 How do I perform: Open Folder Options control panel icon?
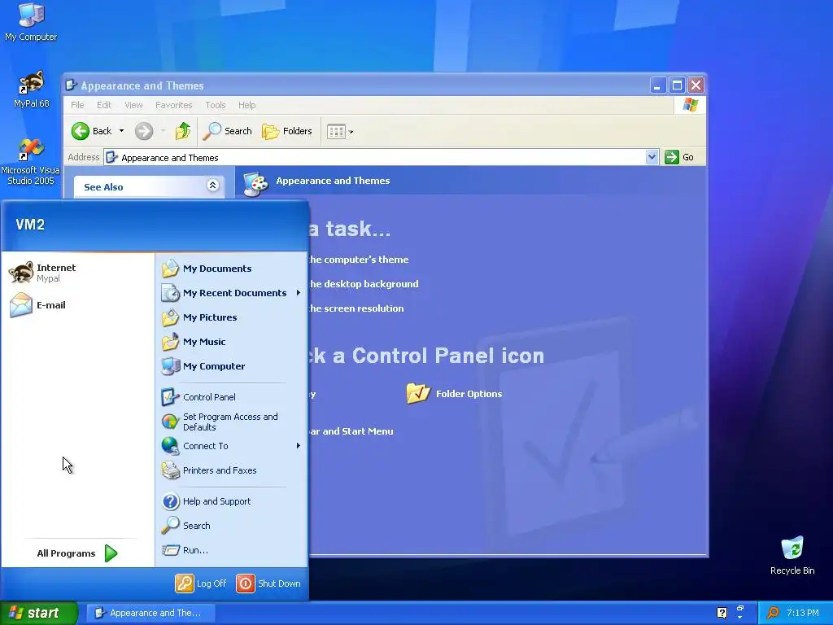[455, 394]
